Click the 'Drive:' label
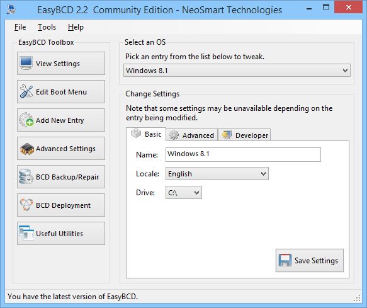367x308 pixels. point(145,193)
